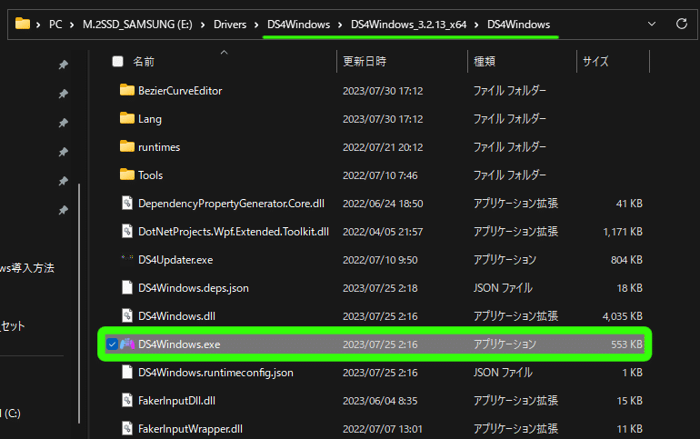
Task: Open the sidebar item ending in ws導入方法
Action: click(x=26, y=268)
